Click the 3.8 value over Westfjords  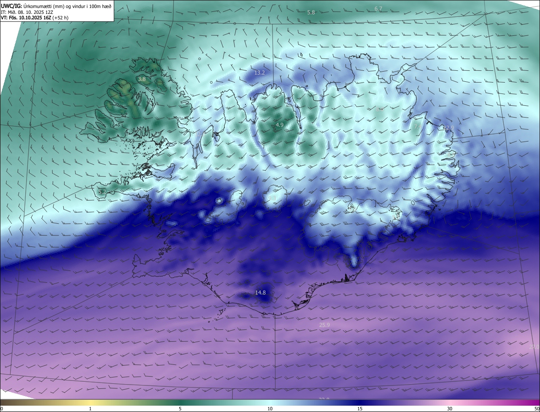(x=142, y=79)
